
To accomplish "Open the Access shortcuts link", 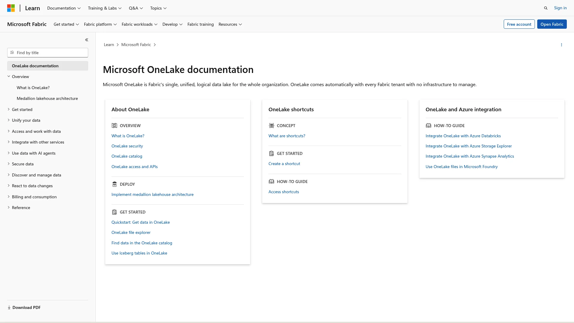I will pyautogui.click(x=284, y=192).
